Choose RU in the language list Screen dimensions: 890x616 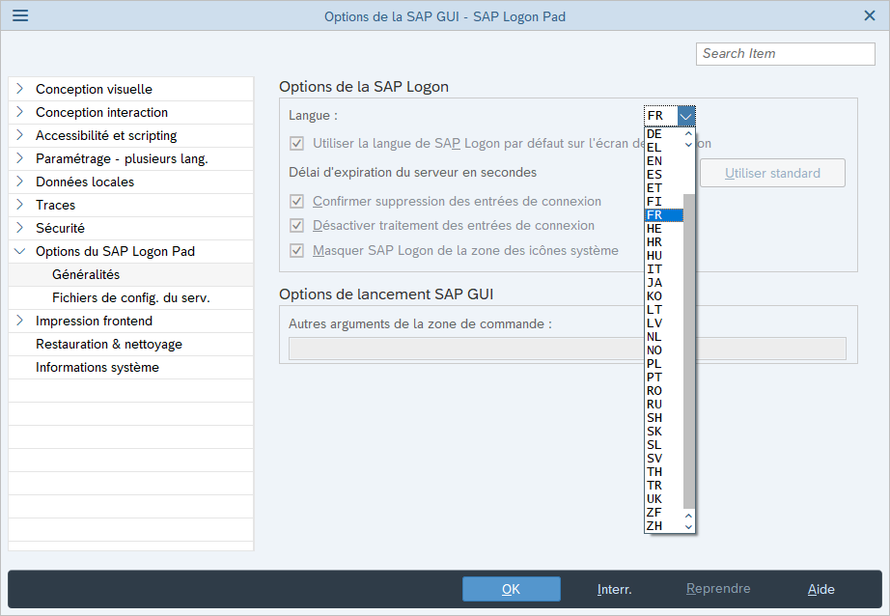[664, 405]
